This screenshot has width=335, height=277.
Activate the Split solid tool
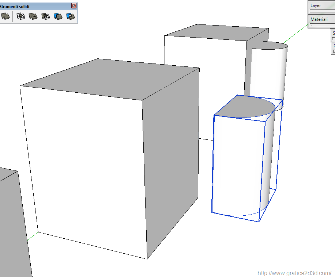[70, 16]
